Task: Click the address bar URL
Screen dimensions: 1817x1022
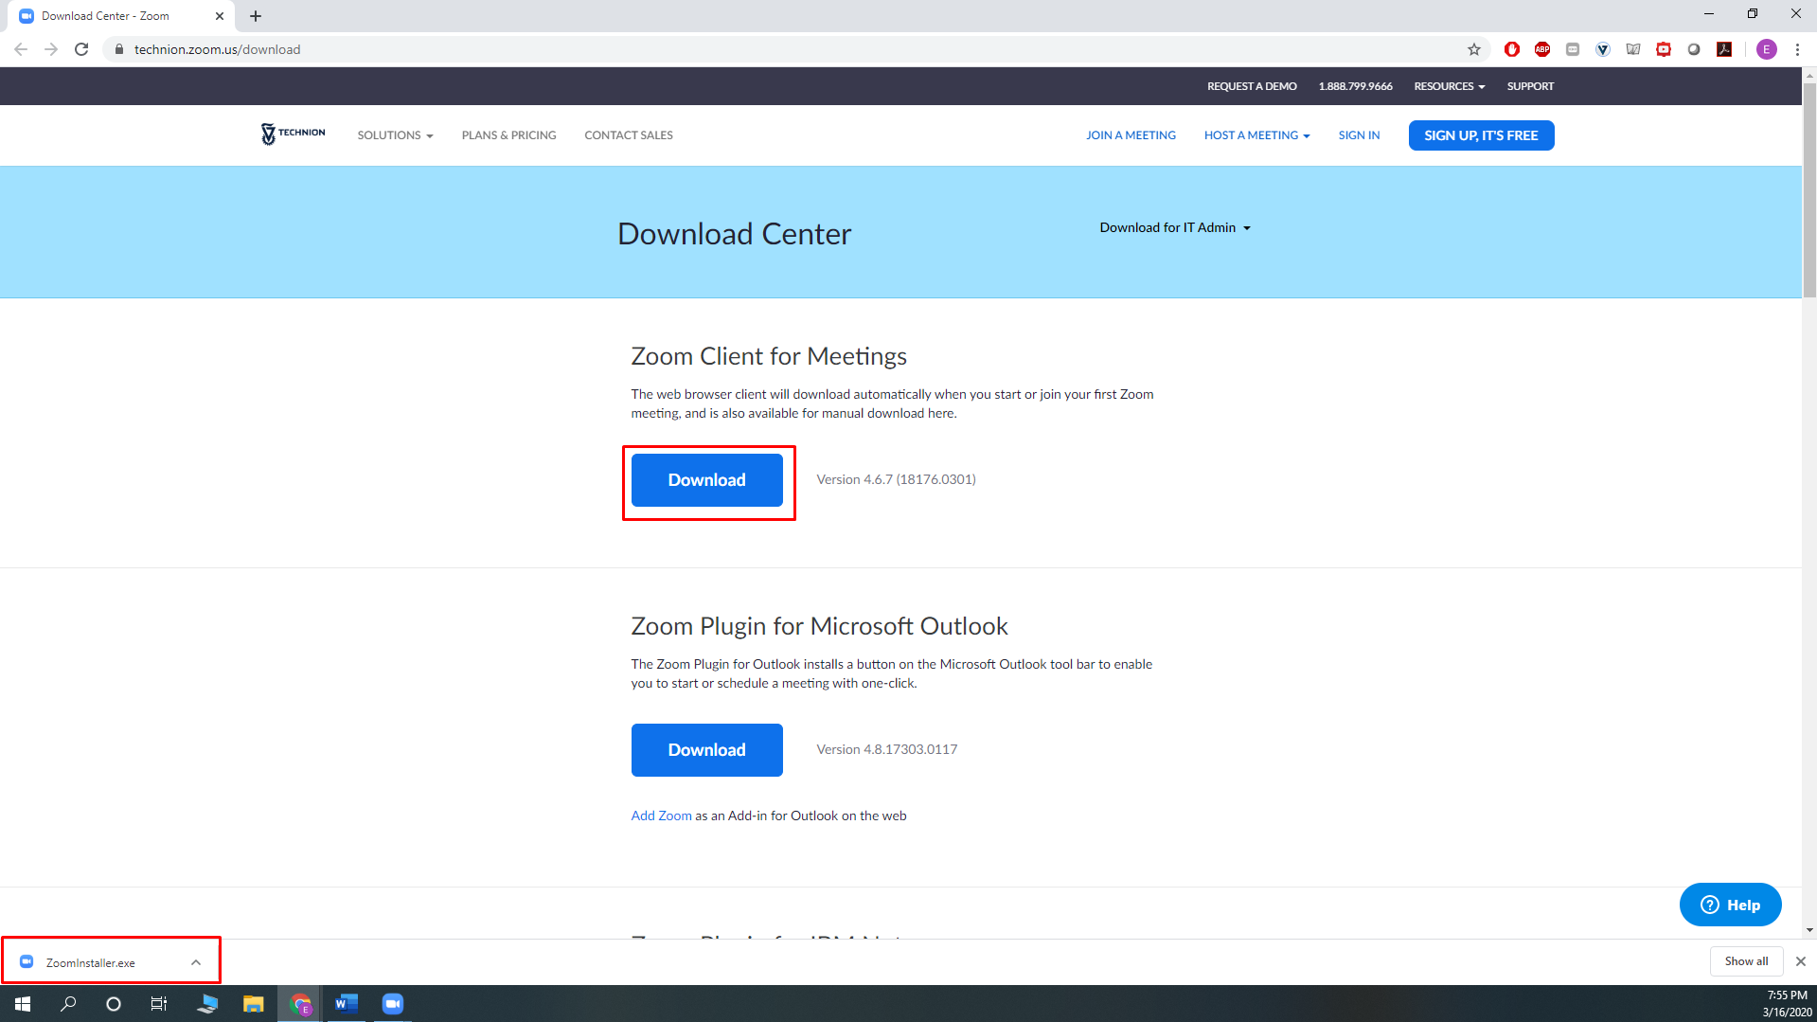Action: click(217, 49)
